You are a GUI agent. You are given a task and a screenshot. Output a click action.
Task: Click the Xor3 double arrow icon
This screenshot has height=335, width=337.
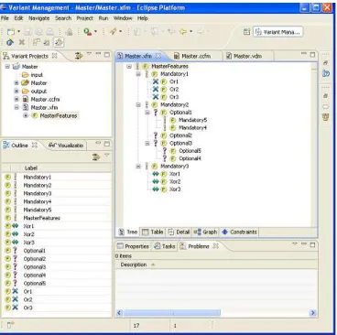point(156,189)
